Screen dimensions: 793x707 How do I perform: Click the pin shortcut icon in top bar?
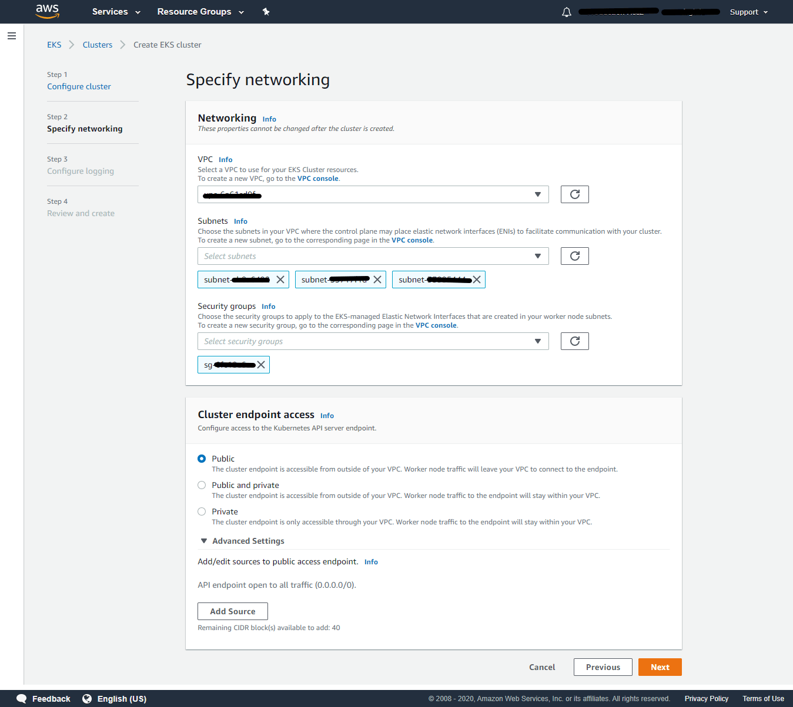(266, 12)
